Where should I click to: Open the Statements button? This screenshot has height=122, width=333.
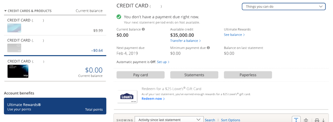tap(194, 75)
